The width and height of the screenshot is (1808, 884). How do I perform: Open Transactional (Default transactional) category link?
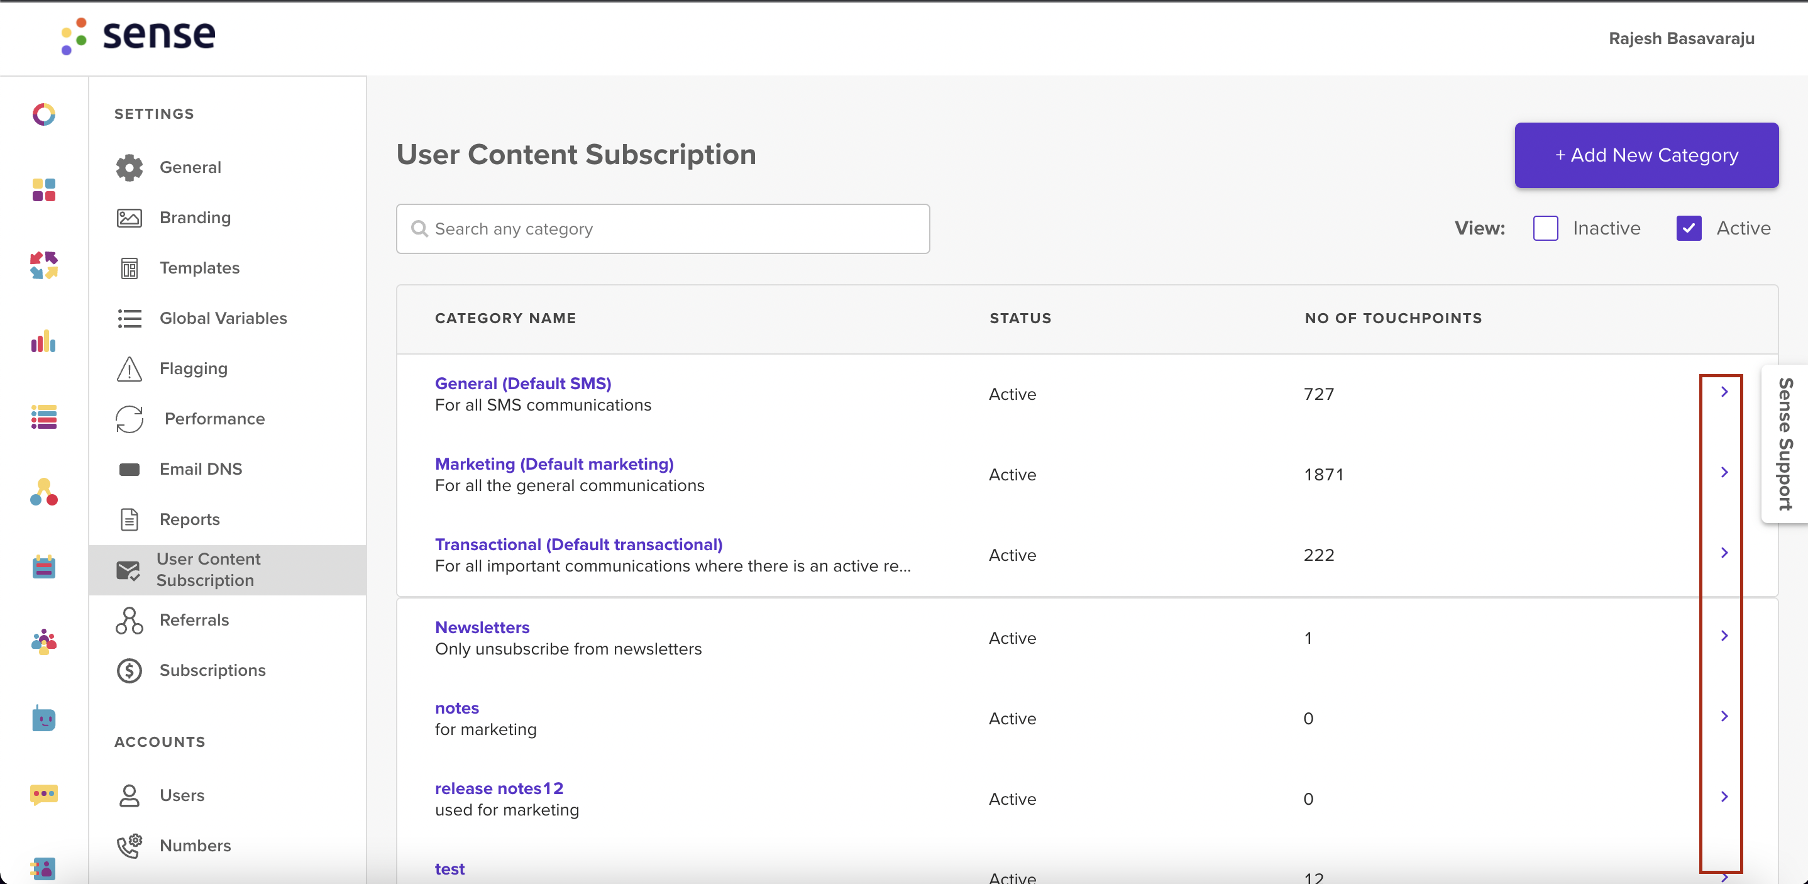[578, 545]
